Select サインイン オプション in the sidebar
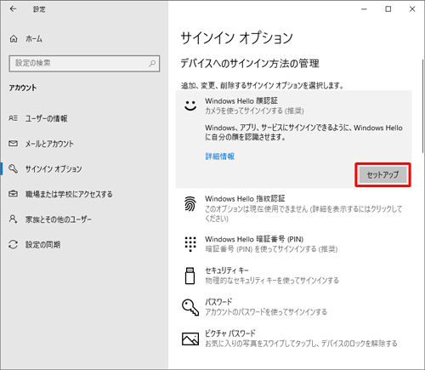425x370 pixels. [x=54, y=169]
